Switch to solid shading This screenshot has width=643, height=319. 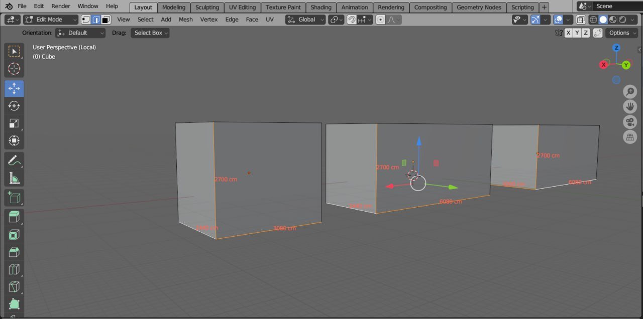(x=603, y=20)
